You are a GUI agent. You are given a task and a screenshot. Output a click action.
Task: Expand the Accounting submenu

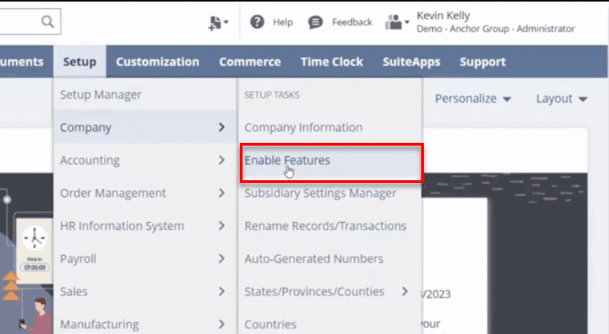tap(145, 160)
